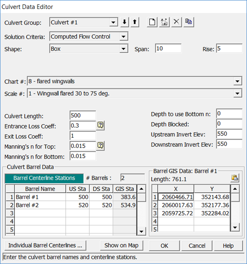The image size is (247, 264).
Task: Click the Culvert Length input field
Action: point(83,116)
